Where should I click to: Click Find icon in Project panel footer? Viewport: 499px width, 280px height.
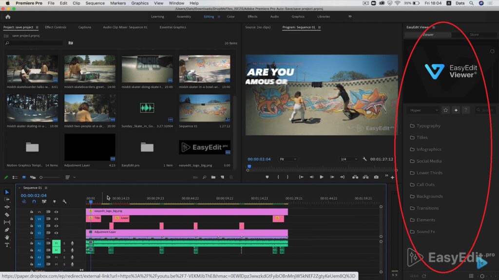click(x=204, y=177)
